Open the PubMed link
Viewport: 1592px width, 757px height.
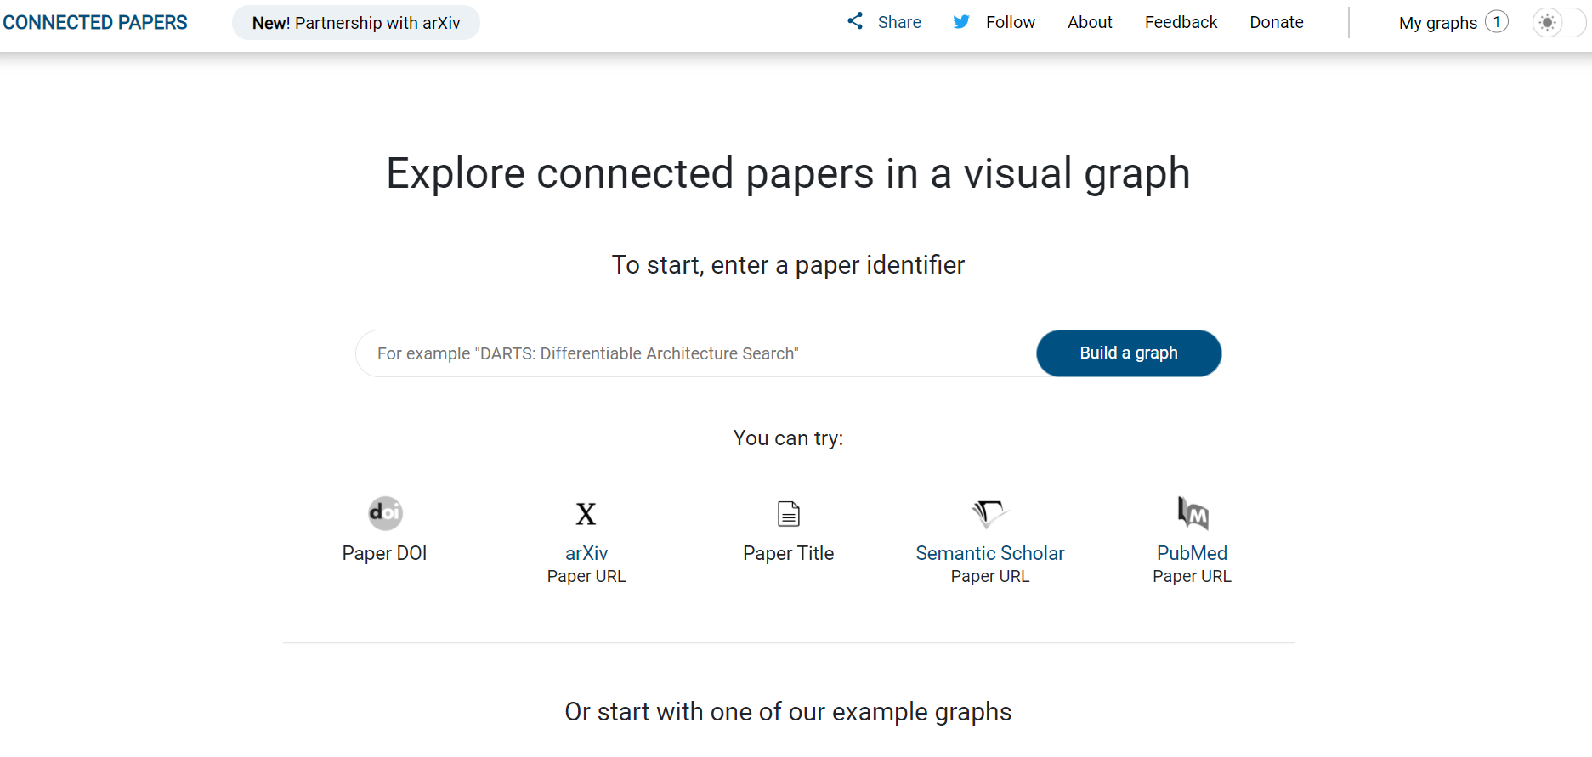1192,554
